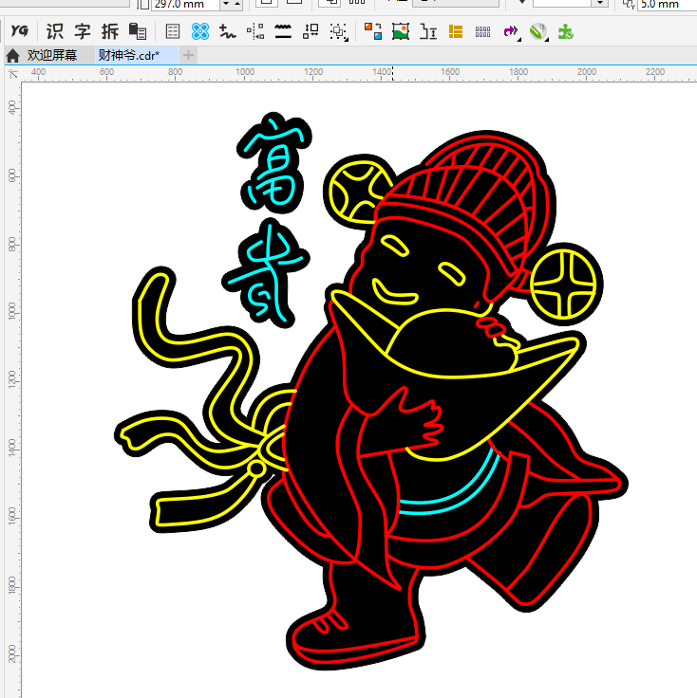Click the 2000 mark on horizontal ruler
The height and width of the screenshot is (698, 697).
[587, 72]
